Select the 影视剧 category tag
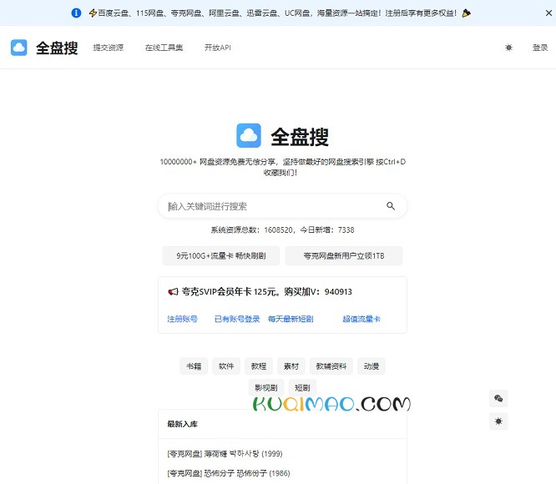This screenshot has width=556, height=484. click(266, 388)
